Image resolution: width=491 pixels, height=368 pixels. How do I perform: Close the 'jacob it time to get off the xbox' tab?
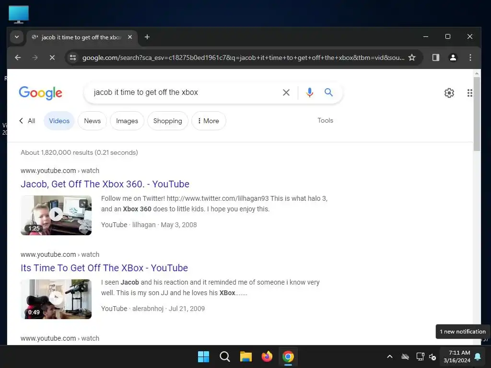point(130,37)
